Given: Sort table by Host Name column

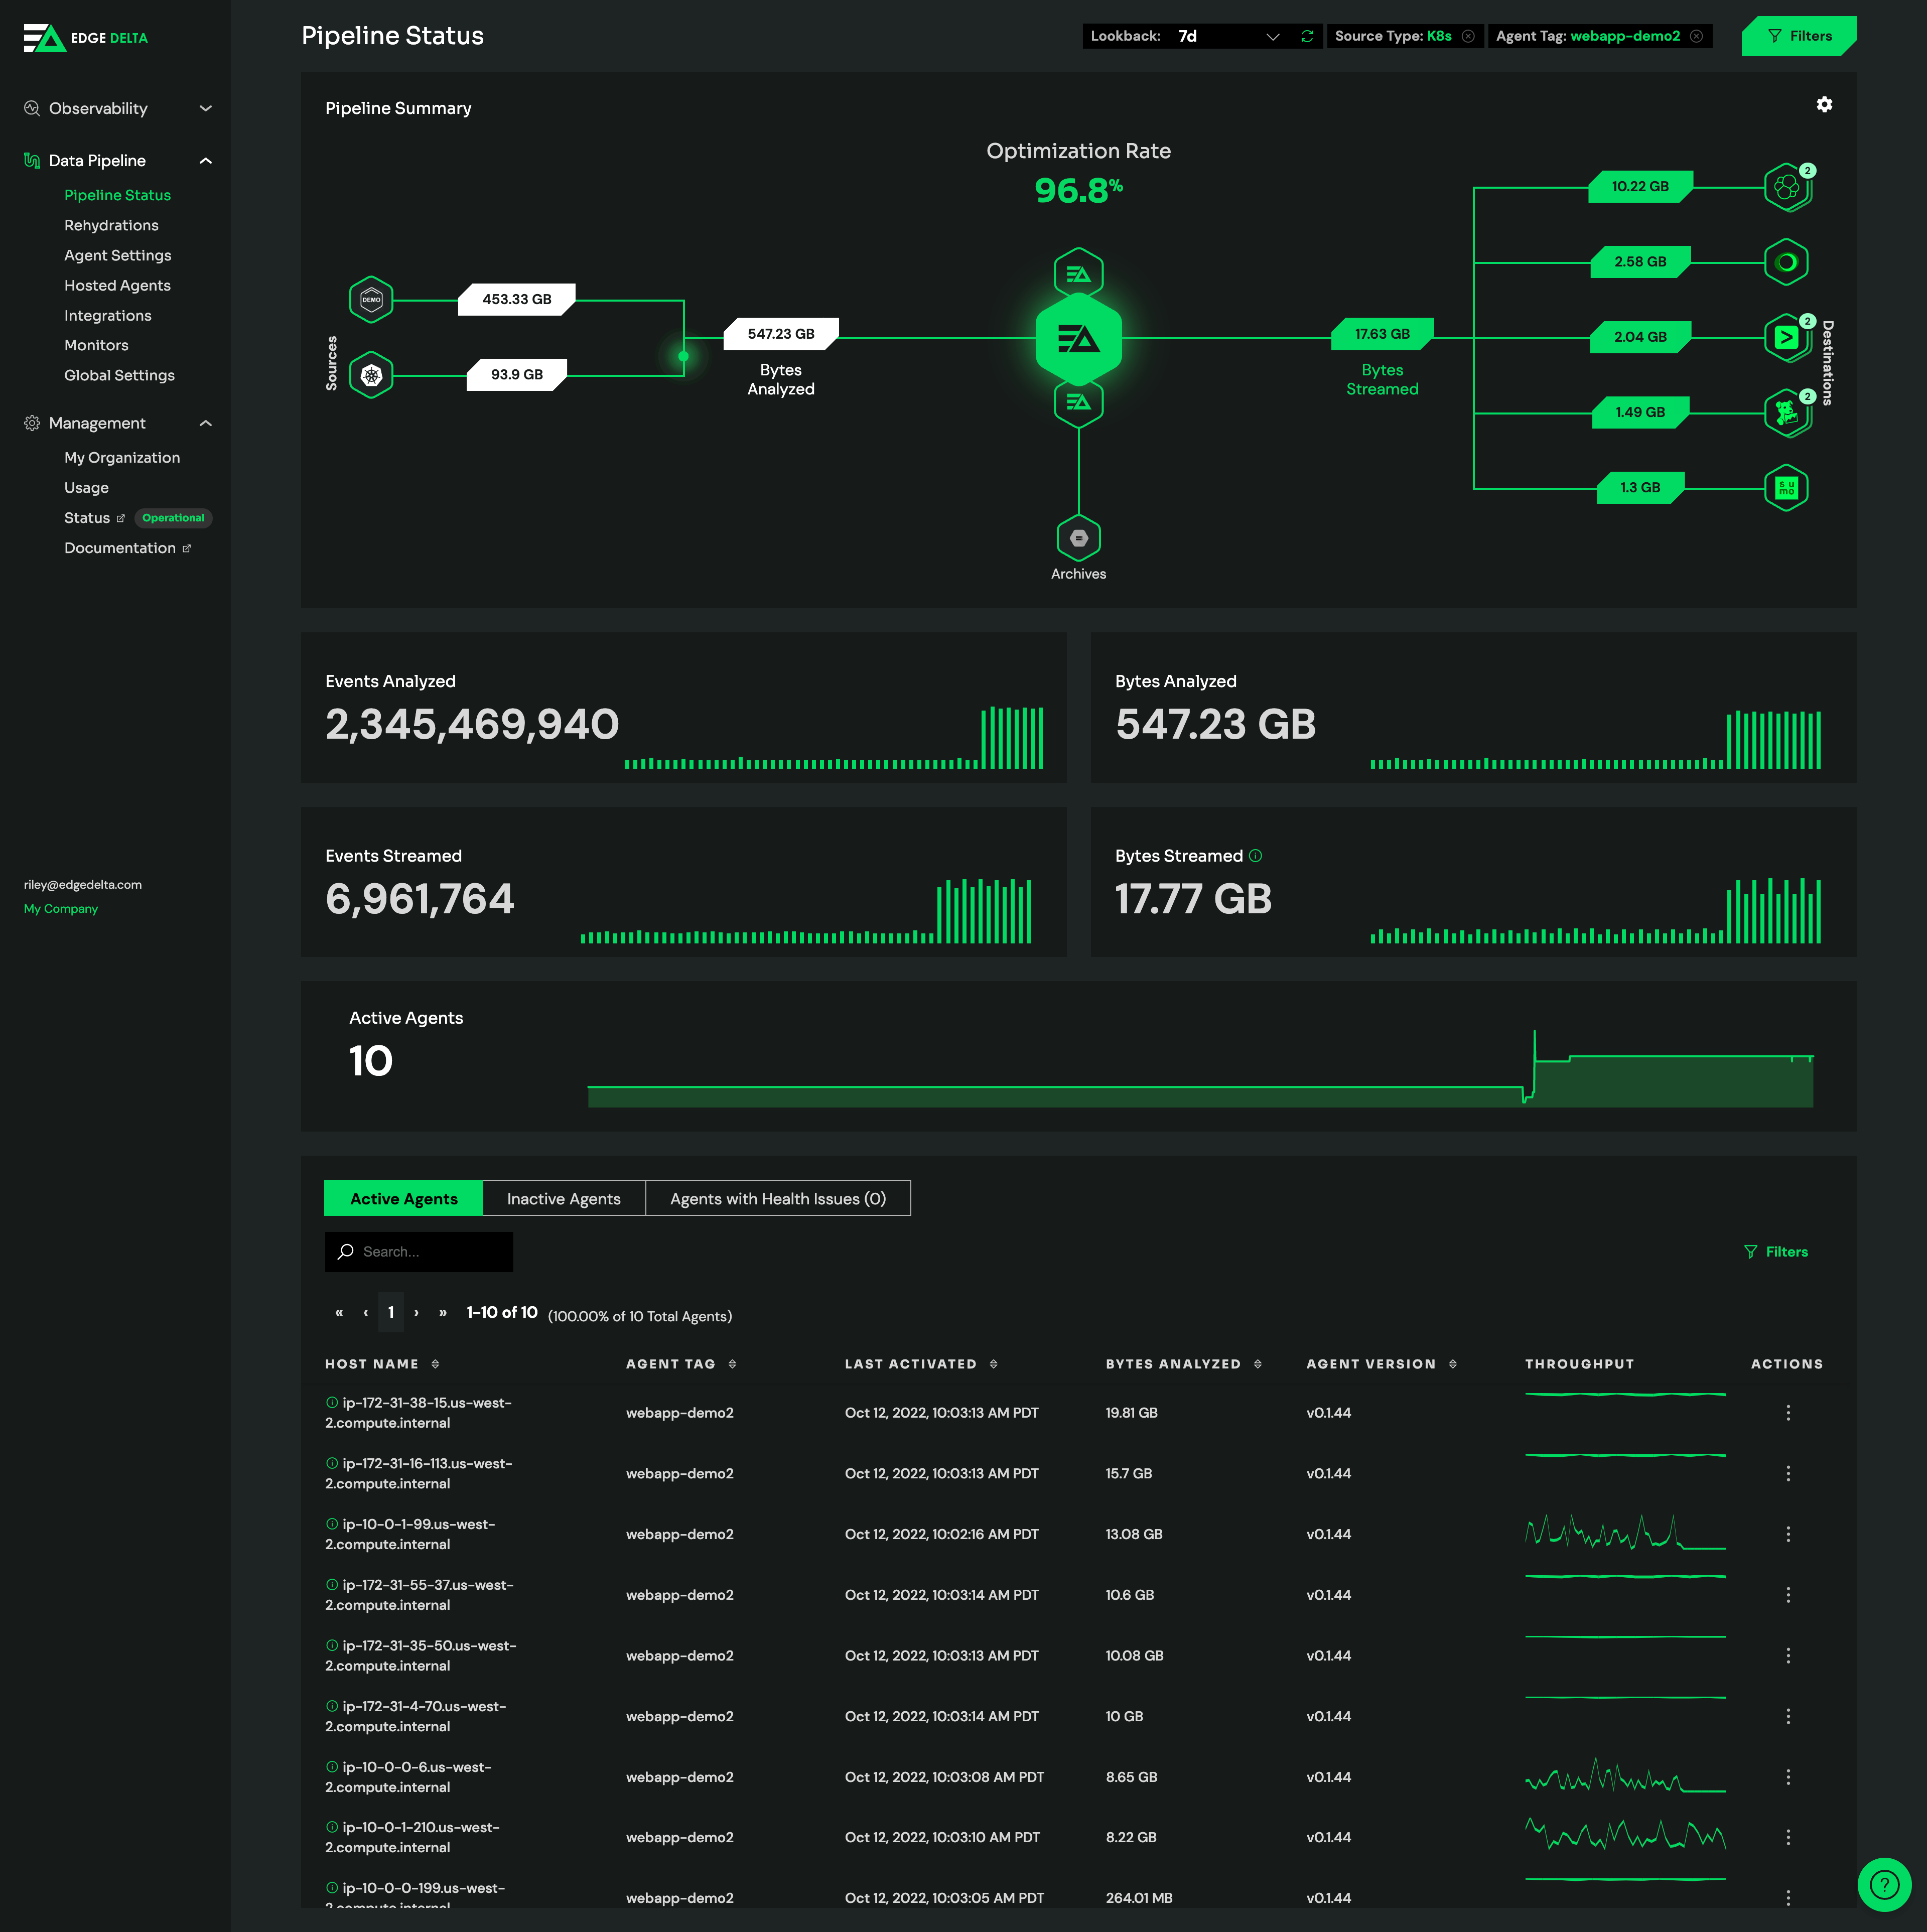Looking at the screenshot, I should click(x=435, y=1364).
